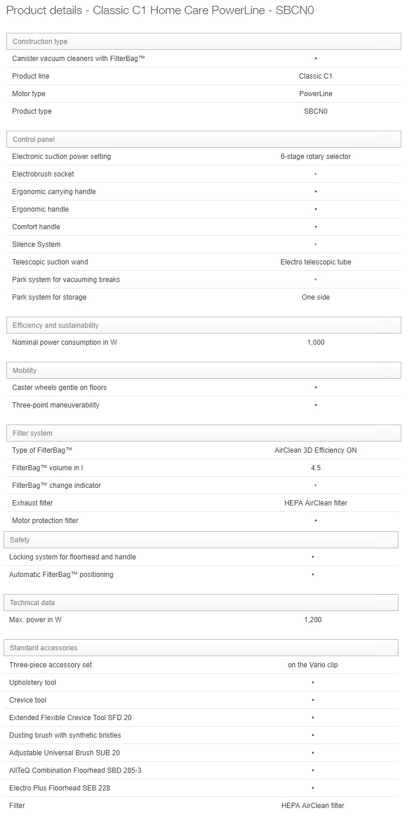The height and width of the screenshot is (828, 409).
Task: Select the PowerLine motor type value
Action: tap(316, 94)
